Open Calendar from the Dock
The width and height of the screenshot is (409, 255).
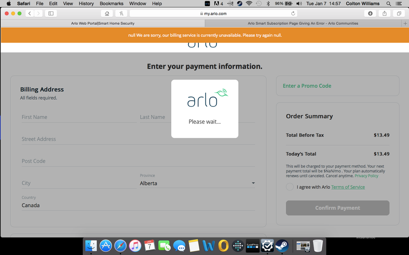[x=150, y=246]
